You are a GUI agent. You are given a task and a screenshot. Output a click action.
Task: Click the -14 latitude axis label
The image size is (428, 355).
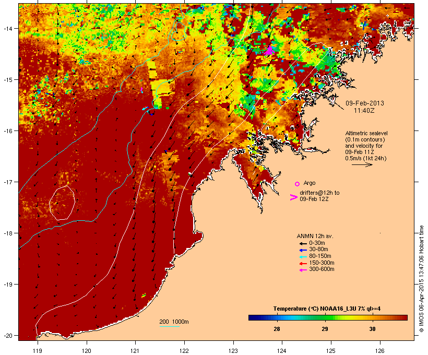[x=8, y=28]
